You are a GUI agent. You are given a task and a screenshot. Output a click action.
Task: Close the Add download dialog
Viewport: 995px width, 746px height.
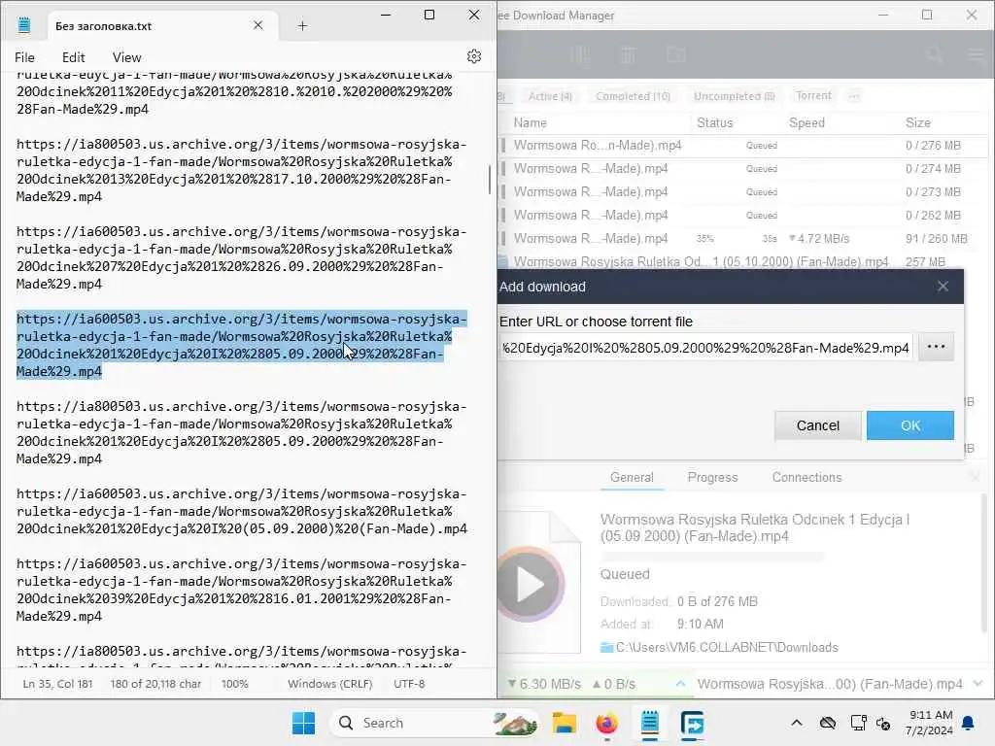[943, 287]
